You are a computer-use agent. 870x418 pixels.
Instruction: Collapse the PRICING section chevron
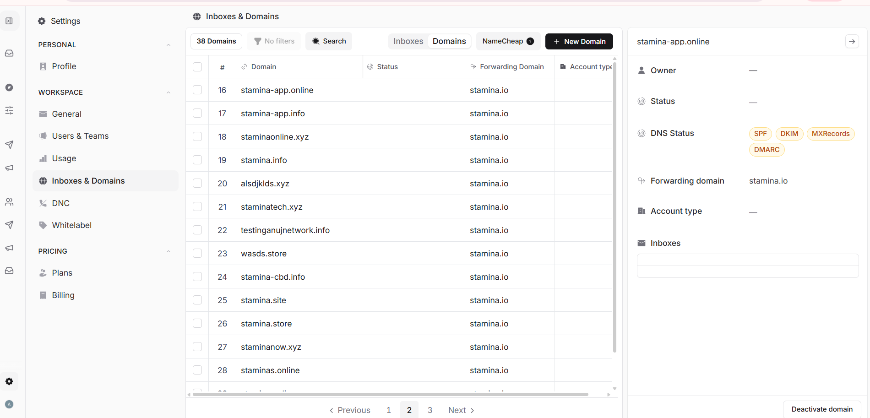(x=169, y=251)
